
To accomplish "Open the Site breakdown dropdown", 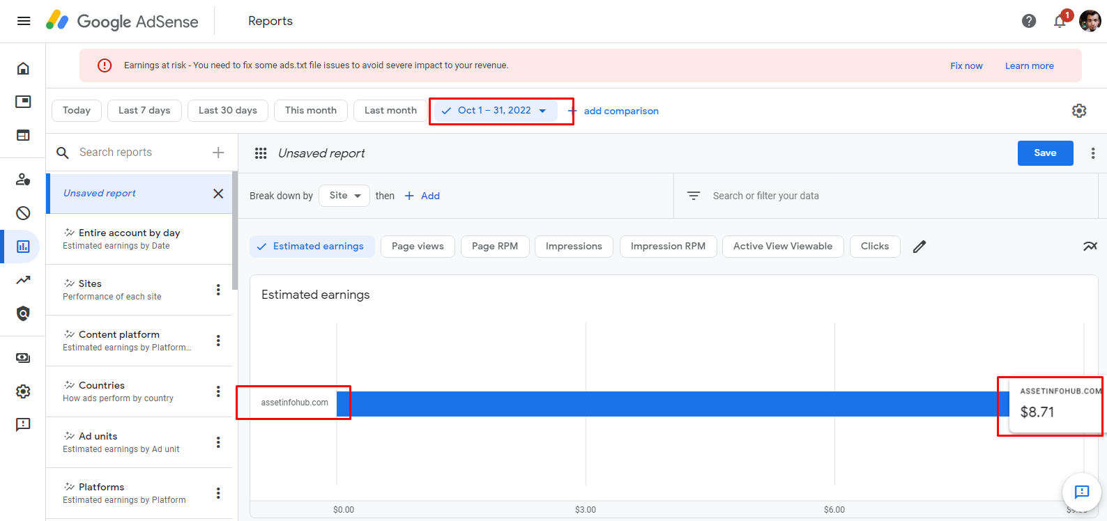I will pyautogui.click(x=344, y=196).
